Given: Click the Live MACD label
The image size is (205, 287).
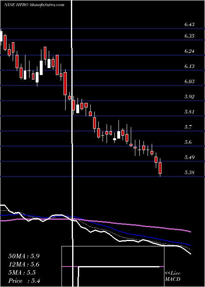Looking at the screenshot, I should tap(173, 276).
